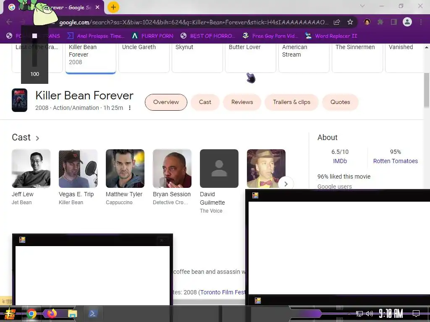Select the Butter Lover movie card
Screen dimensions: 430x322
(251, 58)
